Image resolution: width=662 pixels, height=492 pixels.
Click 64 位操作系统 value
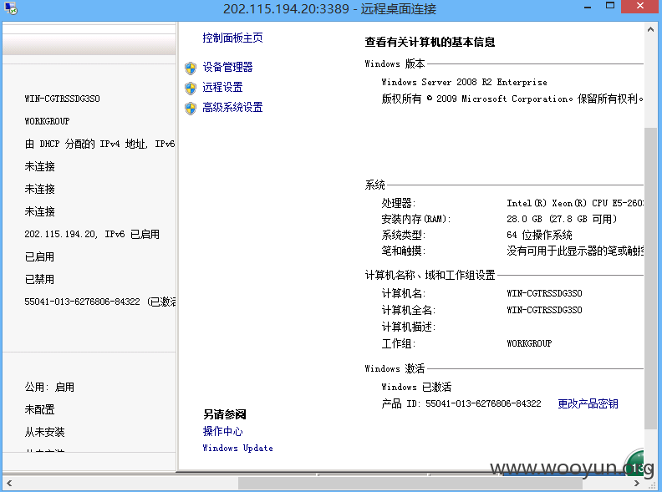539,235
